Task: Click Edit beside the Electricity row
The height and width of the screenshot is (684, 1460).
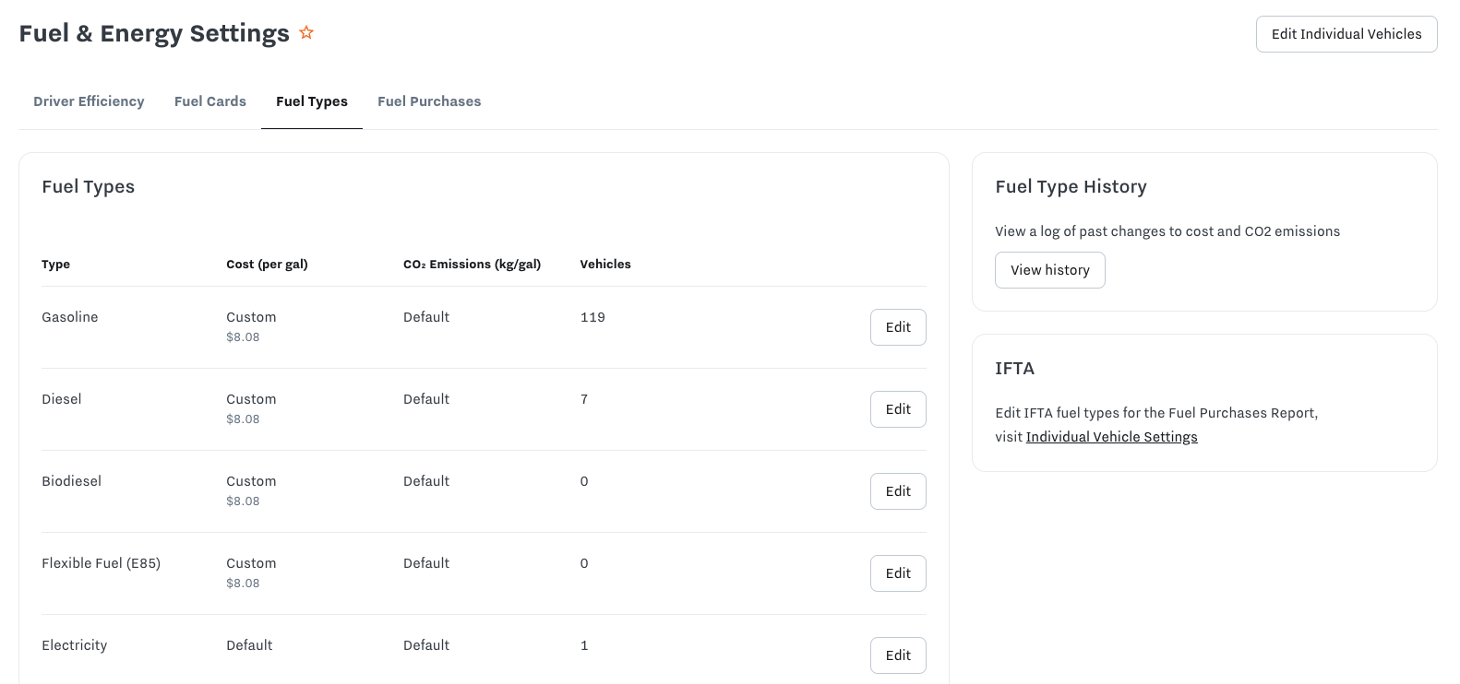Action: tap(897, 655)
